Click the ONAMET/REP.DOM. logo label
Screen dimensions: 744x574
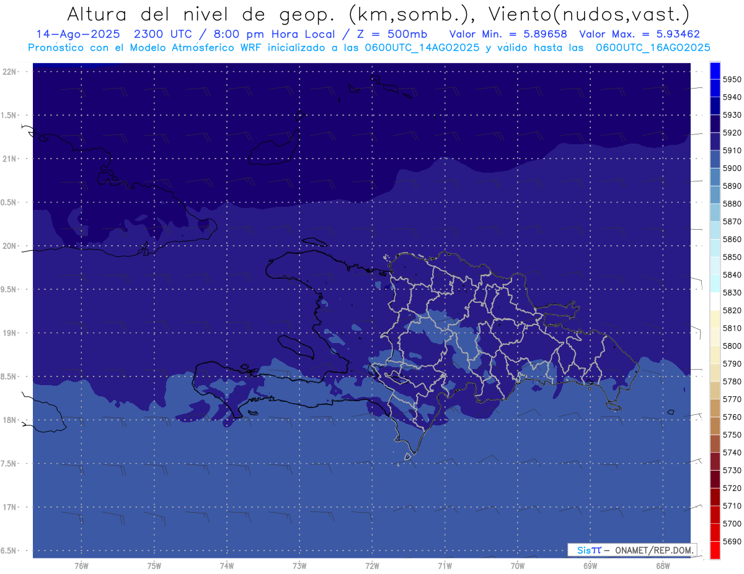click(632, 550)
